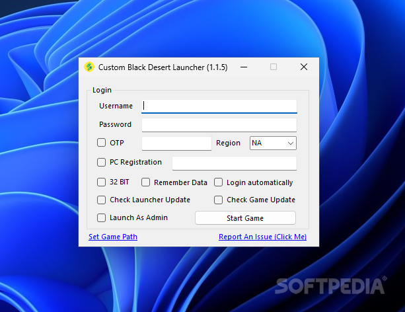Tick Check Game Update checkbox
The height and width of the screenshot is (312, 405).
point(218,200)
